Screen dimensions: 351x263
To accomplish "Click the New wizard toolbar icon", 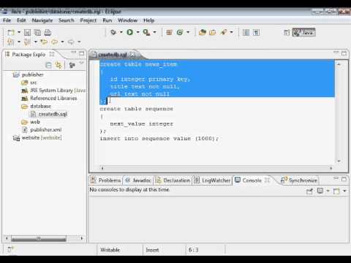I will click(11, 32).
